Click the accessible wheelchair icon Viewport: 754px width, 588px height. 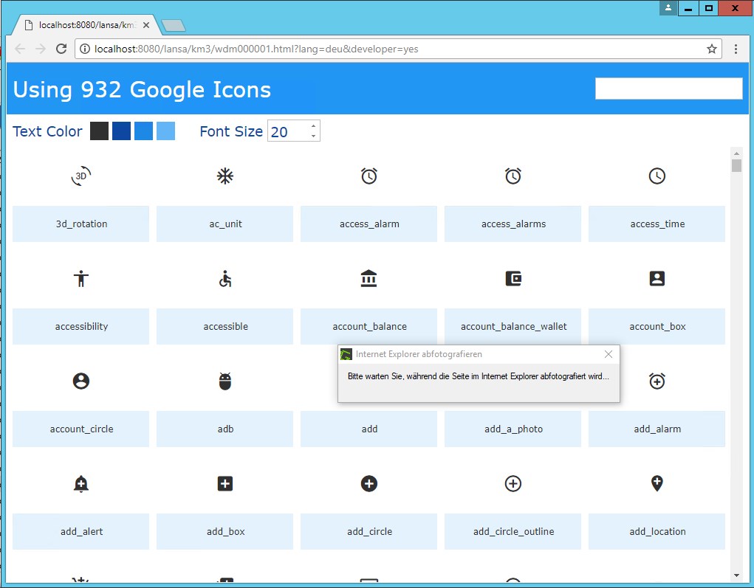[225, 278]
